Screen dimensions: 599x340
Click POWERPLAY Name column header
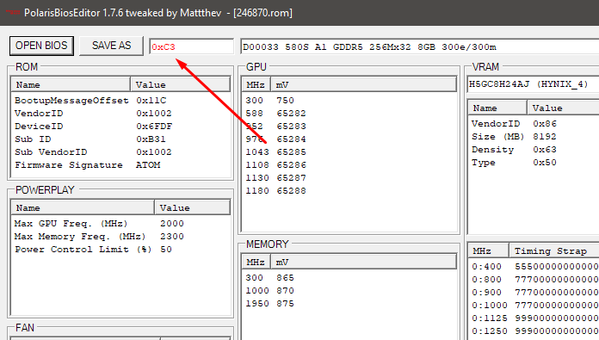click(x=83, y=207)
